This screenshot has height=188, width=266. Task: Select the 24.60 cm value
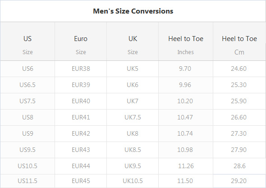238,69
